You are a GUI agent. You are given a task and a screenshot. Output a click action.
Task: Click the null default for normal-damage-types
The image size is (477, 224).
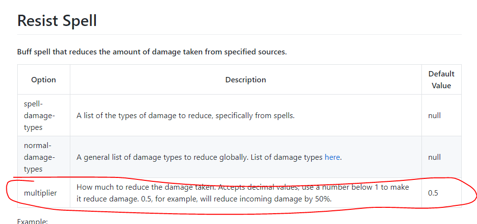[434, 157]
